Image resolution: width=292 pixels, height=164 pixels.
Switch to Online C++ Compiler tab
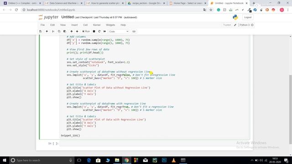click(22, 3)
